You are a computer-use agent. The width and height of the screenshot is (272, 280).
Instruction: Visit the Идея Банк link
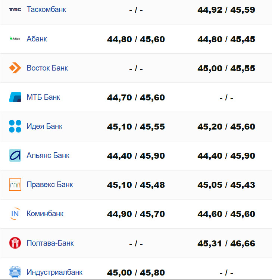(x=44, y=126)
